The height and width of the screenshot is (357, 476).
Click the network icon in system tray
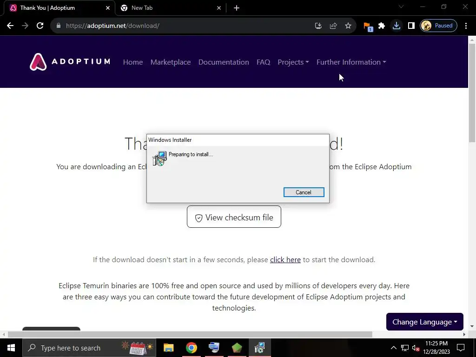pyautogui.click(x=405, y=348)
